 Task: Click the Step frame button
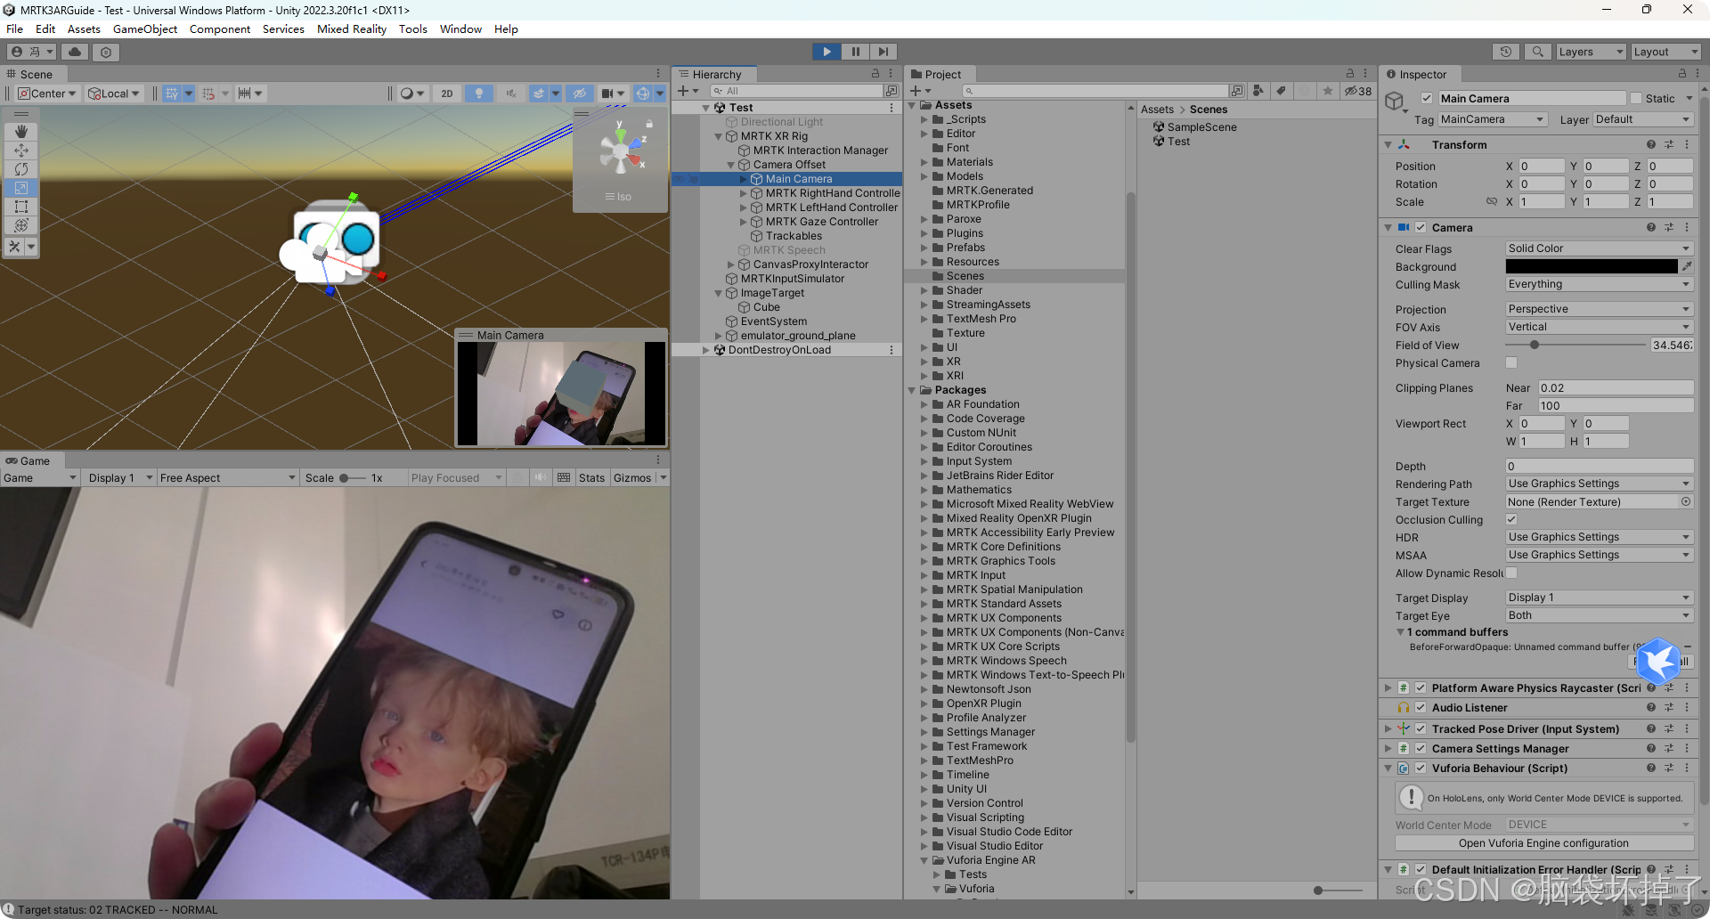coord(883,52)
